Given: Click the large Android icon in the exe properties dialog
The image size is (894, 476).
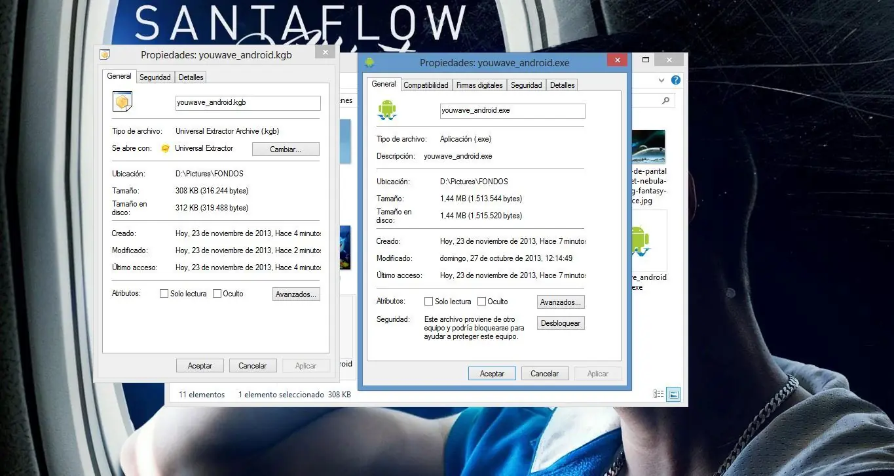Looking at the screenshot, I should (x=387, y=109).
